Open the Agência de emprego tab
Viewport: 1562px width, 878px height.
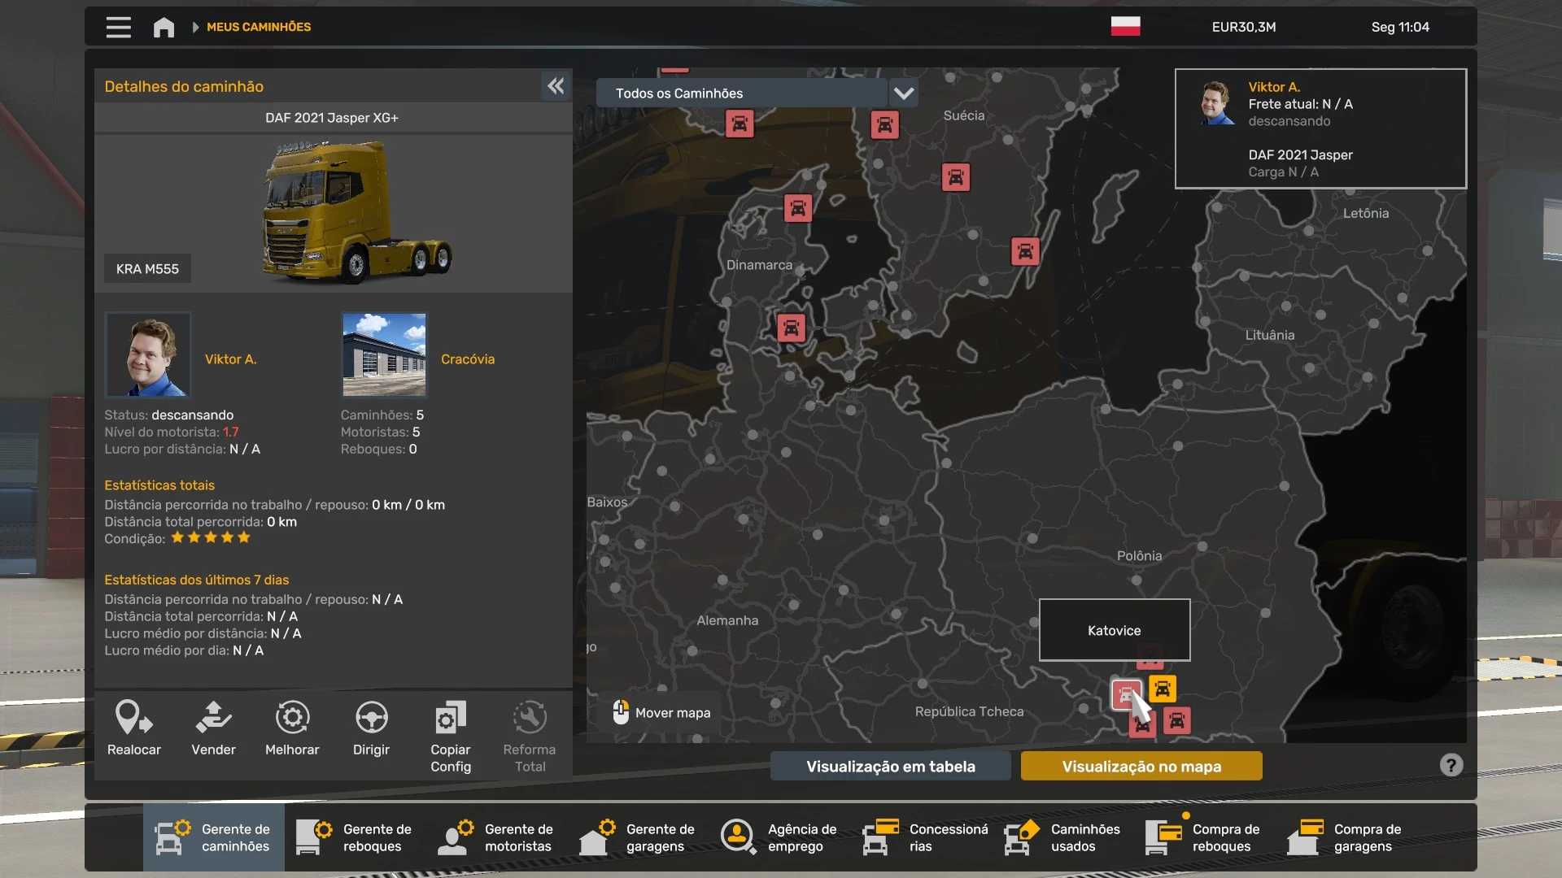tap(779, 838)
